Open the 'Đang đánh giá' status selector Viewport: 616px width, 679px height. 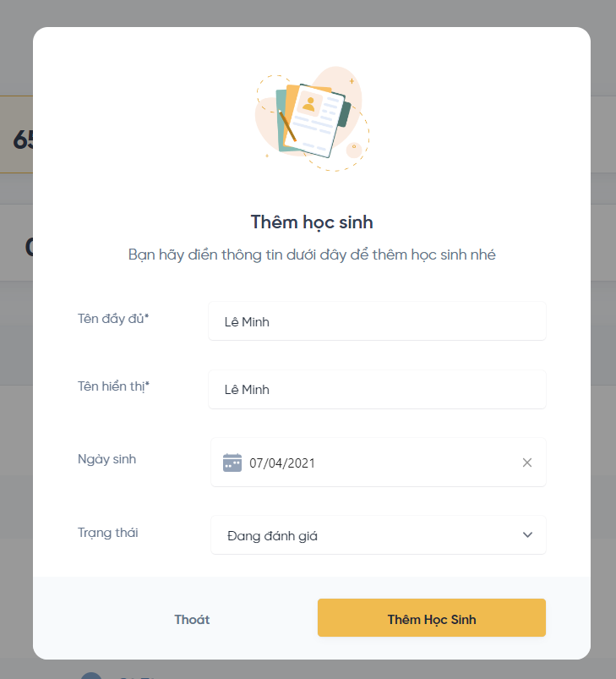(378, 535)
